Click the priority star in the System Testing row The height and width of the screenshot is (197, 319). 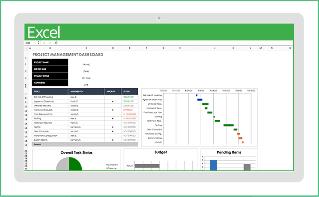tap(113, 140)
